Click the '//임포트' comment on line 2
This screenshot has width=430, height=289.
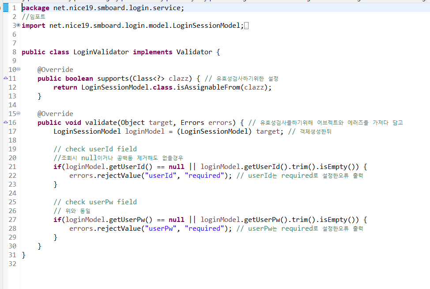(x=34, y=17)
